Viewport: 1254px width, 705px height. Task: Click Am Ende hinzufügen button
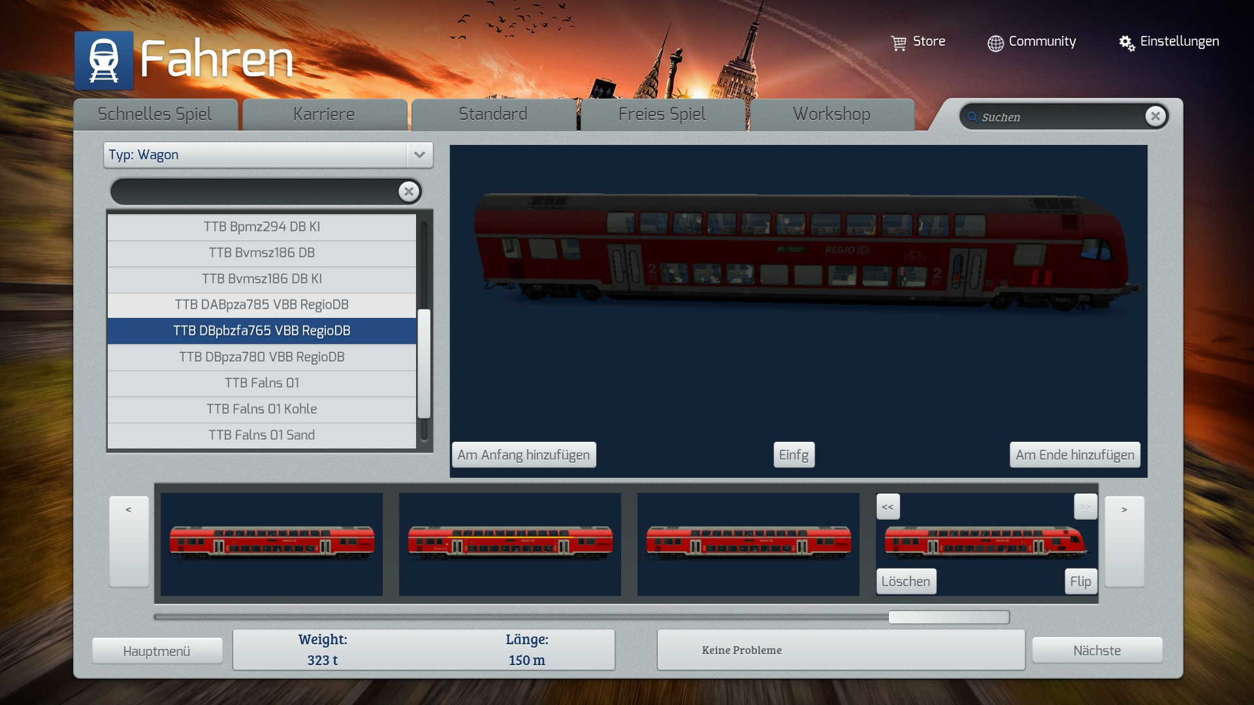point(1074,455)
